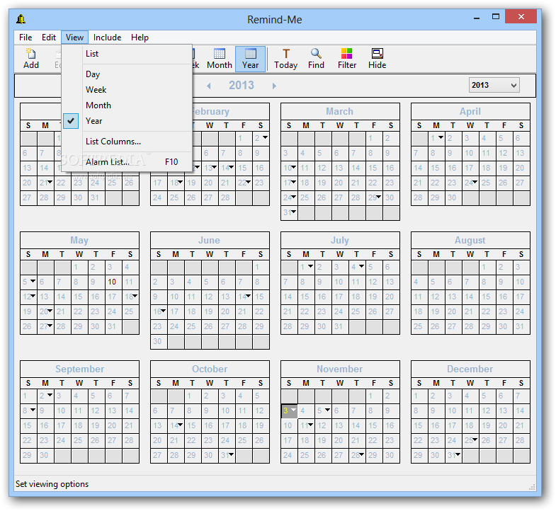Open the Filter colored squares icon
The height and width of the screenshot is (511, 556).
click(347, 59)
